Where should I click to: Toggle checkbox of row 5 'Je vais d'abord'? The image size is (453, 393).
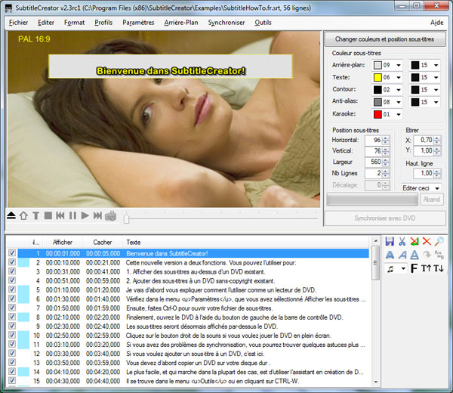pos(12,289)
